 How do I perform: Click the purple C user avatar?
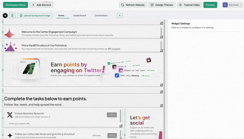pos(225,5)
